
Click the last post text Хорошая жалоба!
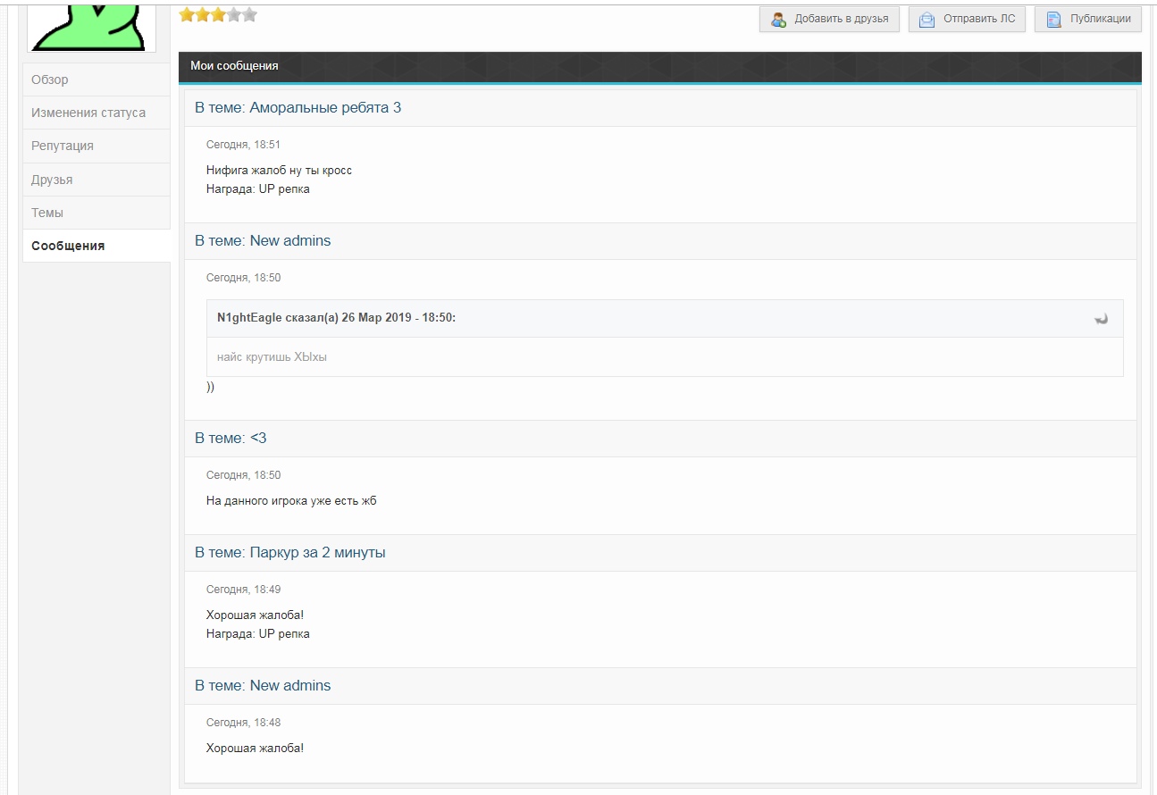pos(255,748)
